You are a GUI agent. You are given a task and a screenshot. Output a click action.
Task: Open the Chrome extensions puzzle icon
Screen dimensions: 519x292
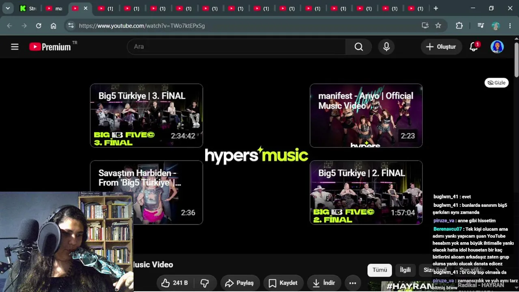coord(459,26)
